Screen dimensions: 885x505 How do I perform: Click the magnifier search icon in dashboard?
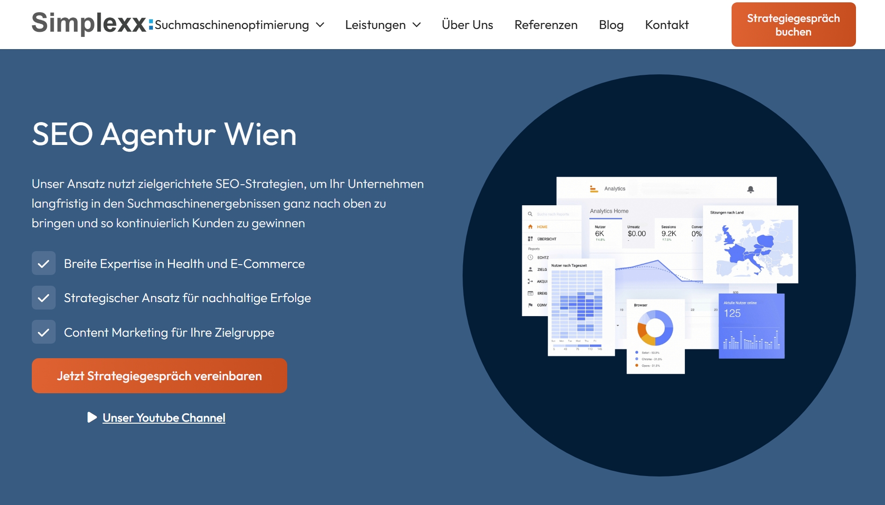[530, 214]
